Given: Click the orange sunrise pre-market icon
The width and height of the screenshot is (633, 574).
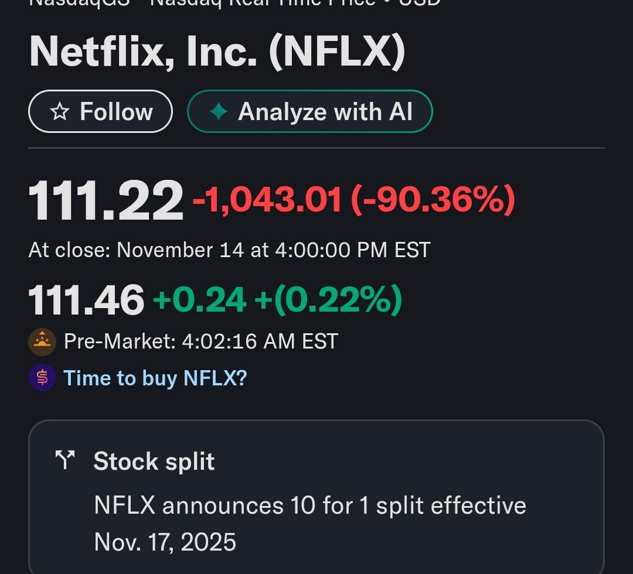Looking at the screenshot, I should tap(42, 341).
